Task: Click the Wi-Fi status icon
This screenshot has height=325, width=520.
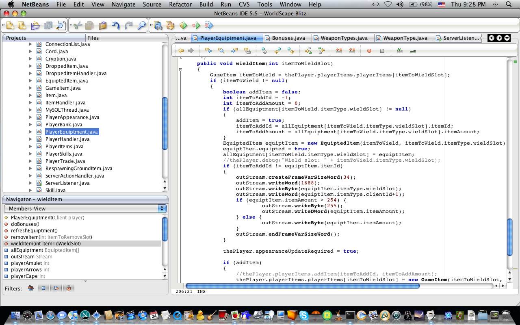Action: 388,4
